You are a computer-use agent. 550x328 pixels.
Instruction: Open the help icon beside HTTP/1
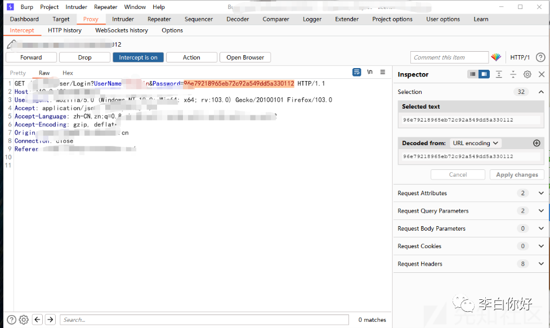tap(540, 57)
